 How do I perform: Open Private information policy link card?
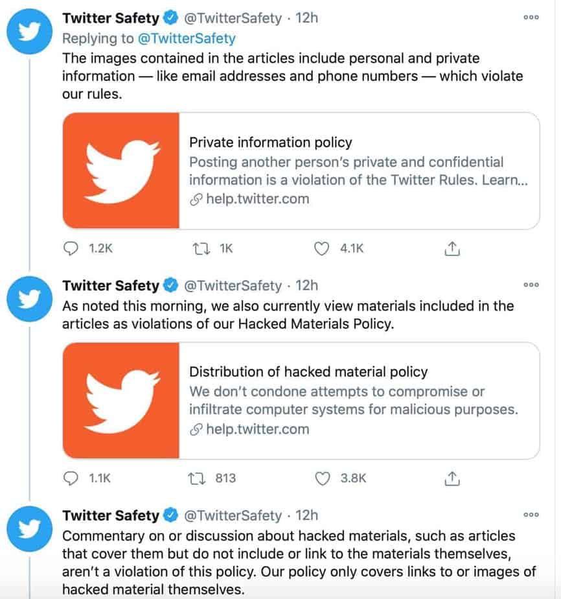pos(301,170)
